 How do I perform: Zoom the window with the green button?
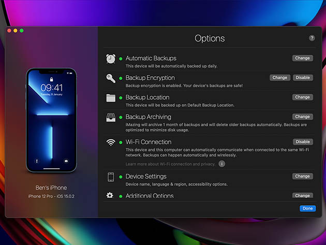point(22,31)
